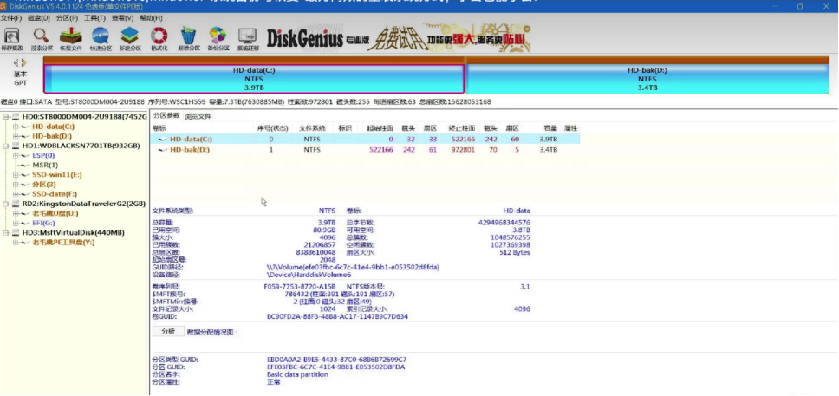Expand the HD-data(C:) tree node
The width and height of the screenshot is (839, 396).
16,127
